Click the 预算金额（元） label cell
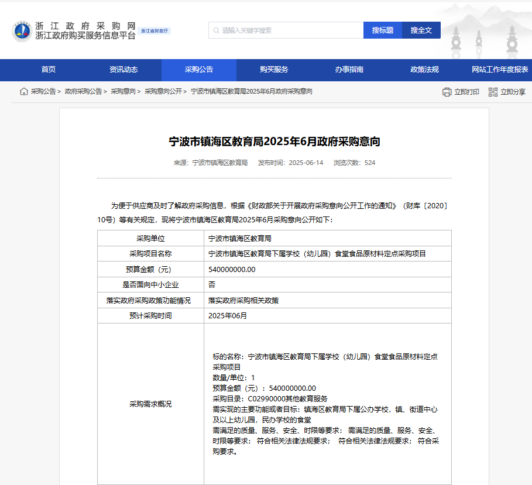The height and width of the screenshot is (485, 532). click(150, 269)
